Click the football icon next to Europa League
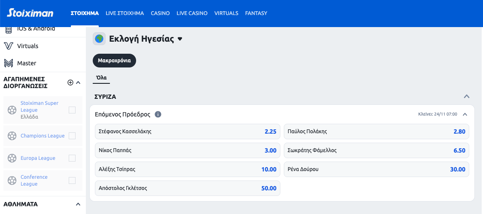483x214 pixels. click(12, 158)
